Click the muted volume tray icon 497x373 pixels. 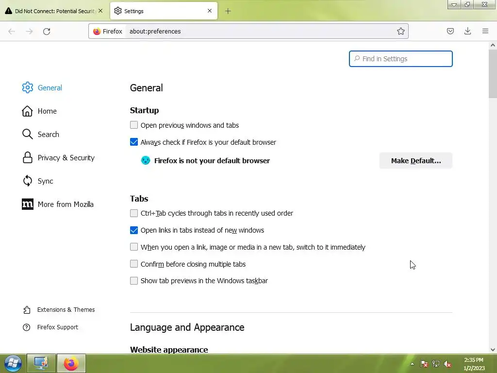pos(447,364)
